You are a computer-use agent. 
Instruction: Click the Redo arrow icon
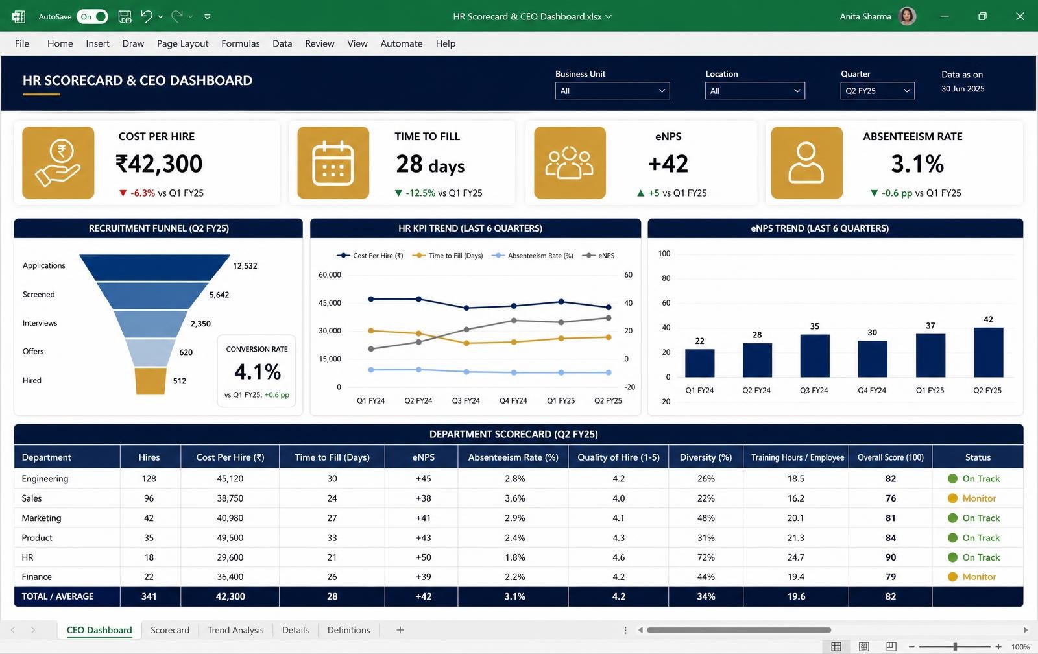(176, 16)
